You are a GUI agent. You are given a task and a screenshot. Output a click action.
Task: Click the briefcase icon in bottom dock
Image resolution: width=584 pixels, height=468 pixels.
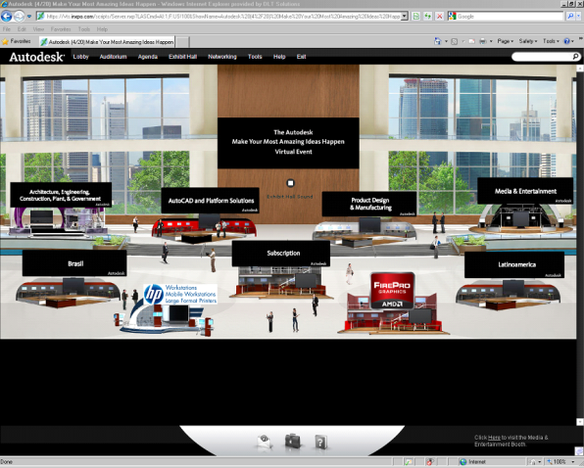click(292, 441)
